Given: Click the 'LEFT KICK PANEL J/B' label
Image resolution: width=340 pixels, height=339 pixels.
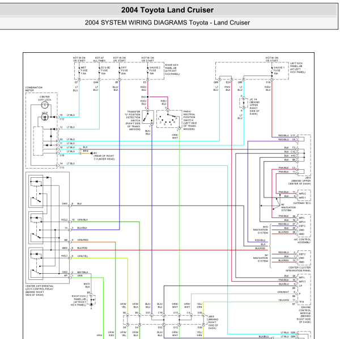Looking at the screenshot, I should (x=297, y=68).
